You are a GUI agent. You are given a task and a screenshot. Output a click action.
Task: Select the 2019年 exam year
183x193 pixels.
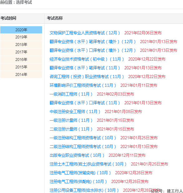coord(21,37)
